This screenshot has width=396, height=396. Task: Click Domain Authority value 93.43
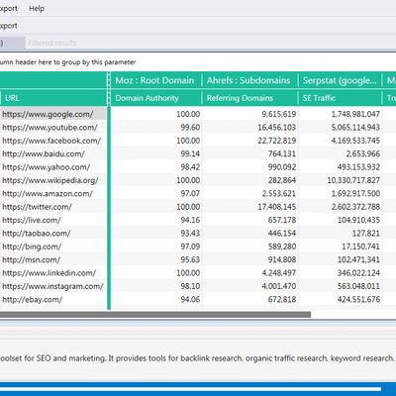pyautogui.click(x=190, y=233)
